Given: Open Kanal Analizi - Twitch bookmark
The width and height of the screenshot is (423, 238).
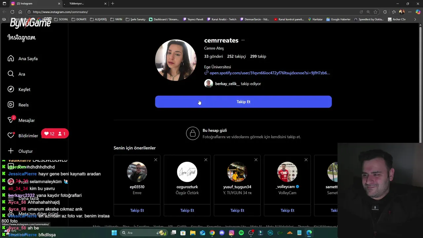Looking at the screenshot, I should click(222, 19).
